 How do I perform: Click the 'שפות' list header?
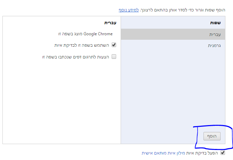coord(213,23)
